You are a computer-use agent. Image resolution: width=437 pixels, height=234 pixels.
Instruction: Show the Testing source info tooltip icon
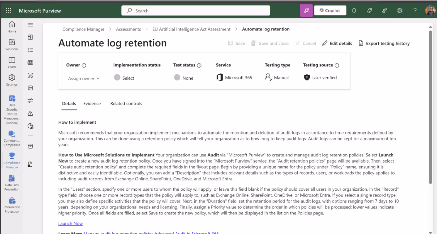coord(337,65)
